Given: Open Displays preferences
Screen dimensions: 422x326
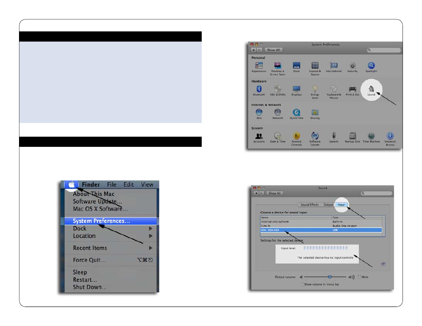Looking at the screenshot, I should pos(296,90).
